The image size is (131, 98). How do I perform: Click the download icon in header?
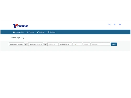[115, 24]
